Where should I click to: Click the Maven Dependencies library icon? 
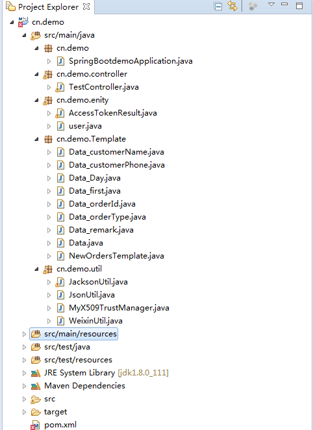click(x=36, y=386)
